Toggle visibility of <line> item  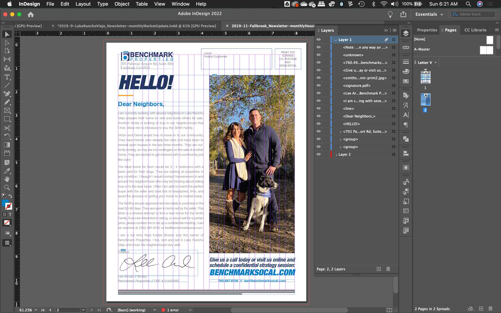pos(318,108)
